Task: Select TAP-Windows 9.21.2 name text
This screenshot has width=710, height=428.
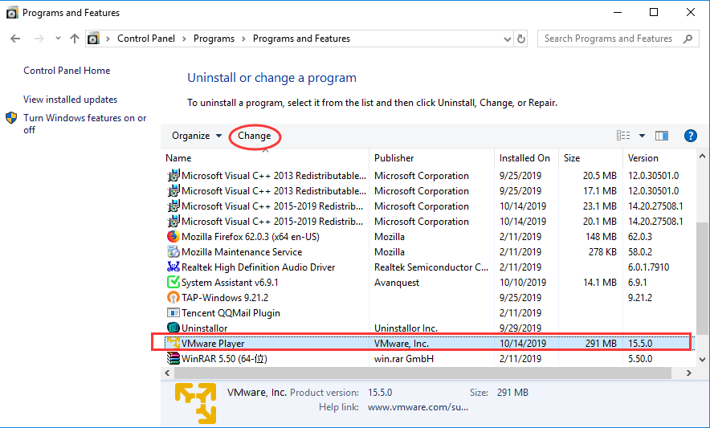Action: [225, 298]
